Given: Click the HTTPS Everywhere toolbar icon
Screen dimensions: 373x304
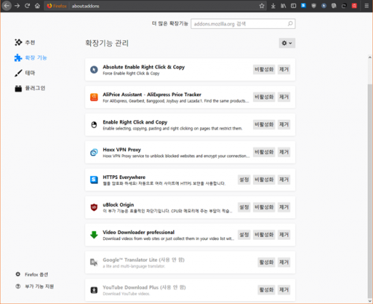Looking at the screenshot, I should point(304,5).
